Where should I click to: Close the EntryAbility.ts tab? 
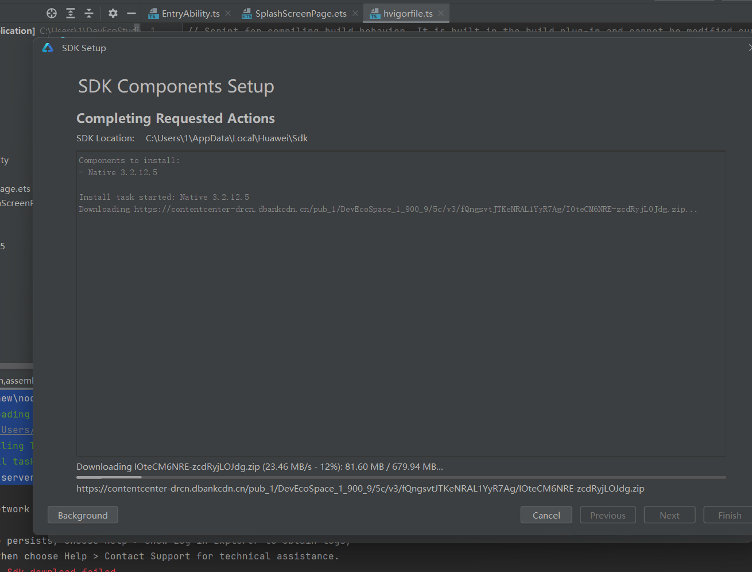click(228, 14)
